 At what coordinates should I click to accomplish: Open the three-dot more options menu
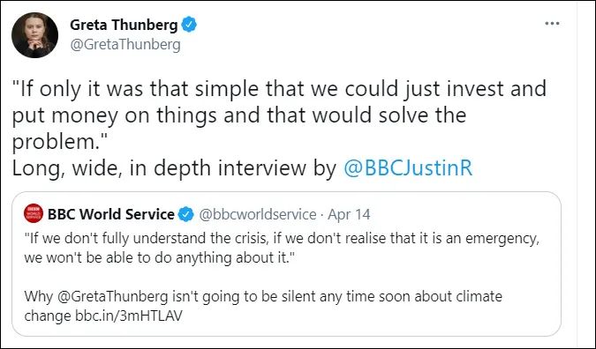pyautogui.click(x=552, y=24)
